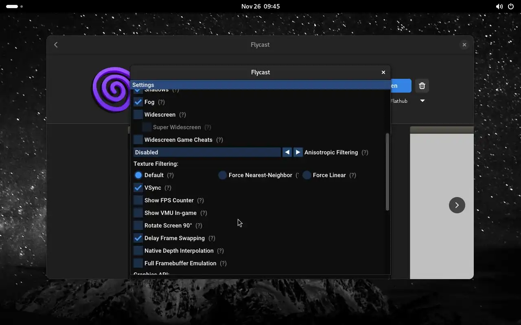
Task: Click help mark next to Widescreen
Action: coord(182,115)
